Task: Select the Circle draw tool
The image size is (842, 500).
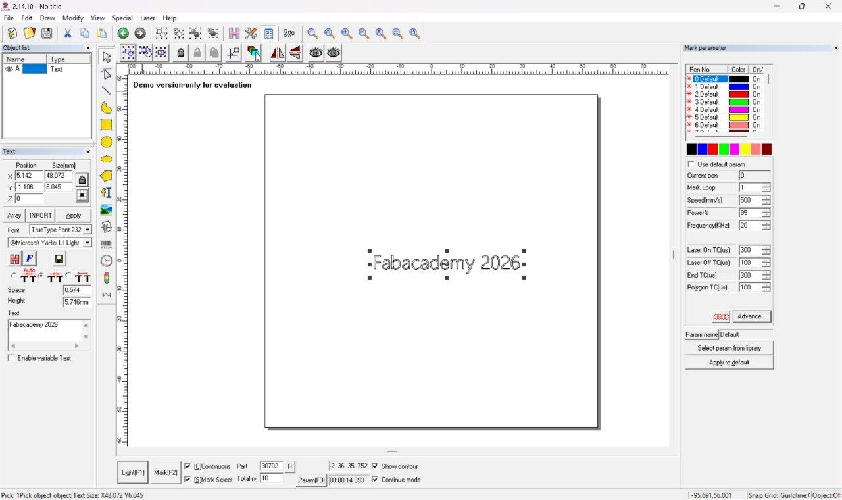Action: 106,142
